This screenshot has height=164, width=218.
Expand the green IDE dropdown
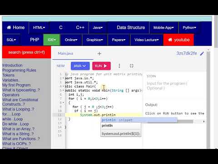(52, 40)
